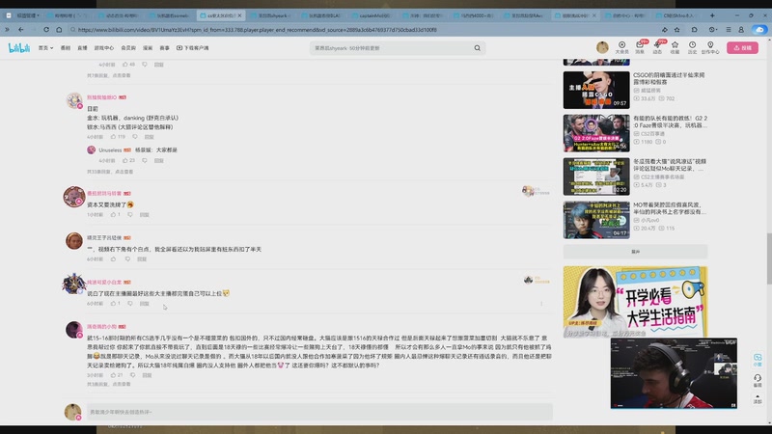Screen dimensions: 772x434
Task: Open the 收藏 favorites star icon
Action: coord(675,47)
